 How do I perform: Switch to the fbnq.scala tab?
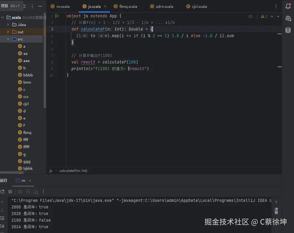pos(127,6)
